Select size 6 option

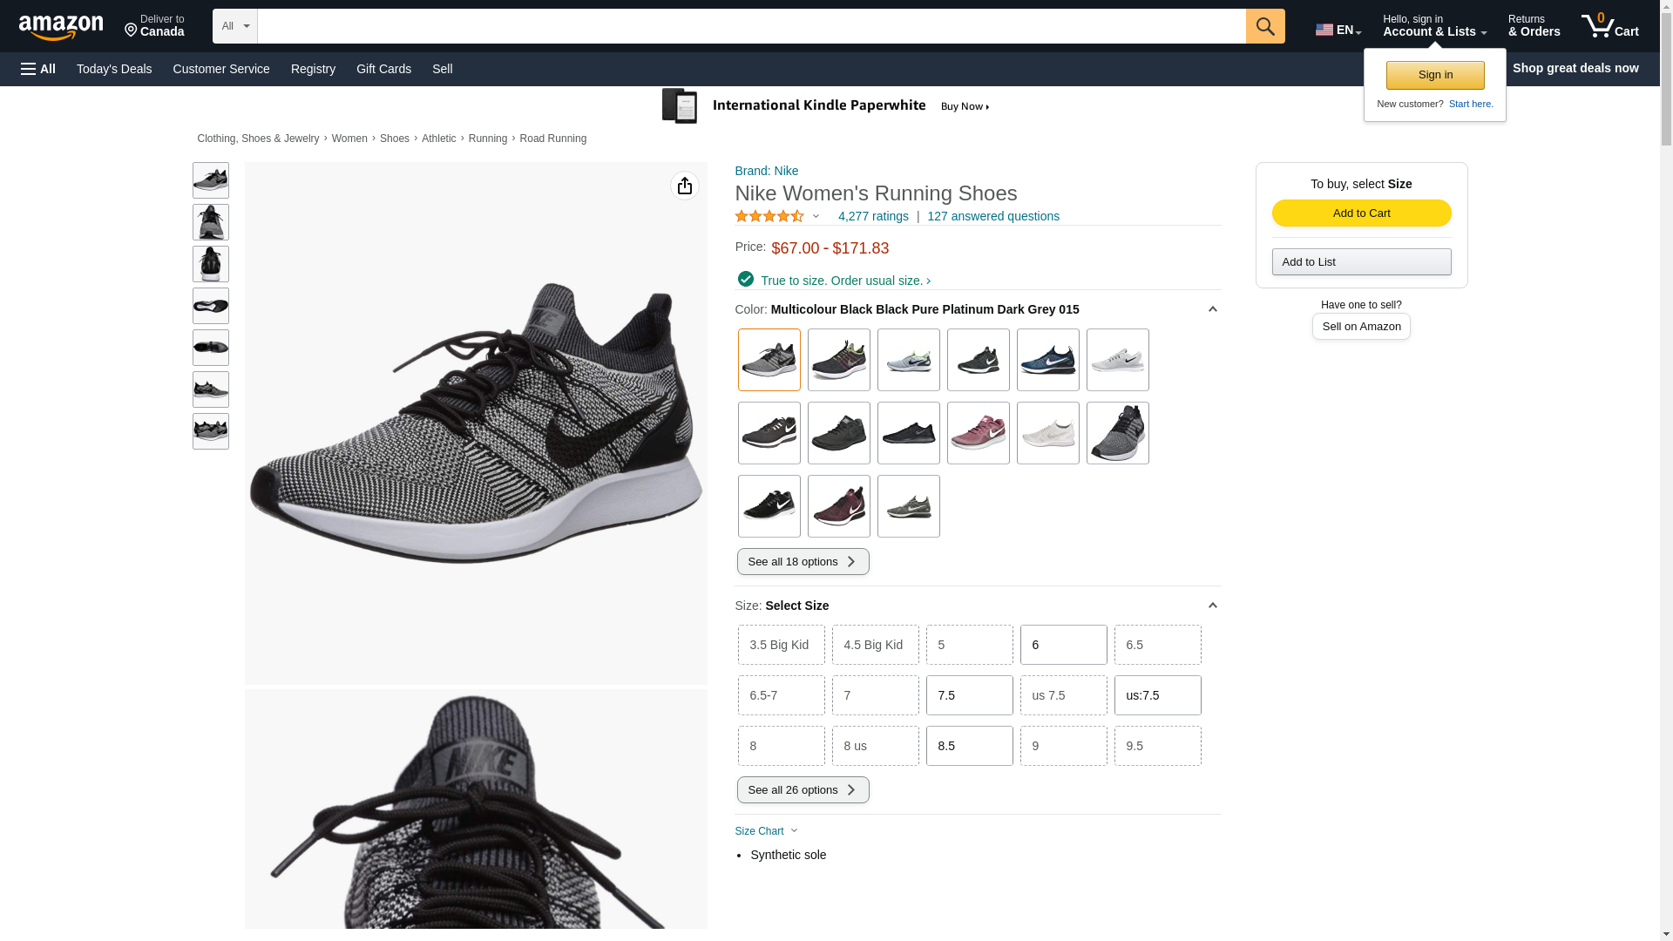point(1063,645)
